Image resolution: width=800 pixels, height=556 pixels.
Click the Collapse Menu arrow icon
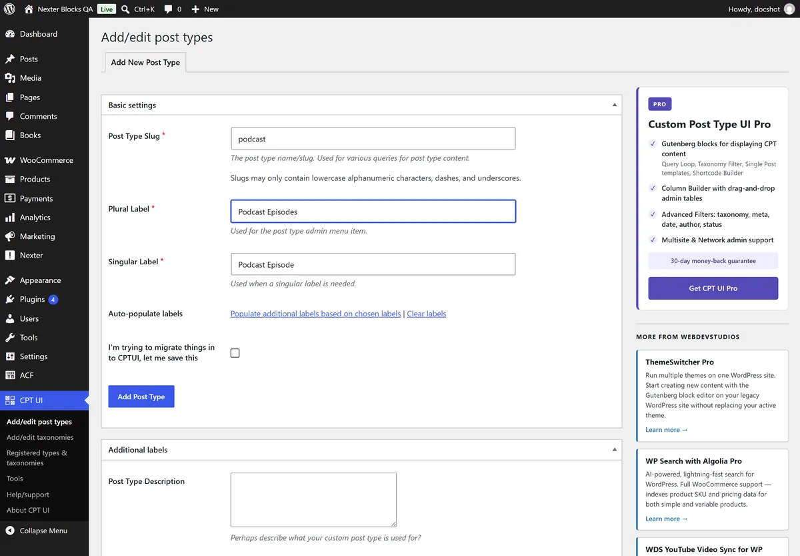tap(10, 531)
